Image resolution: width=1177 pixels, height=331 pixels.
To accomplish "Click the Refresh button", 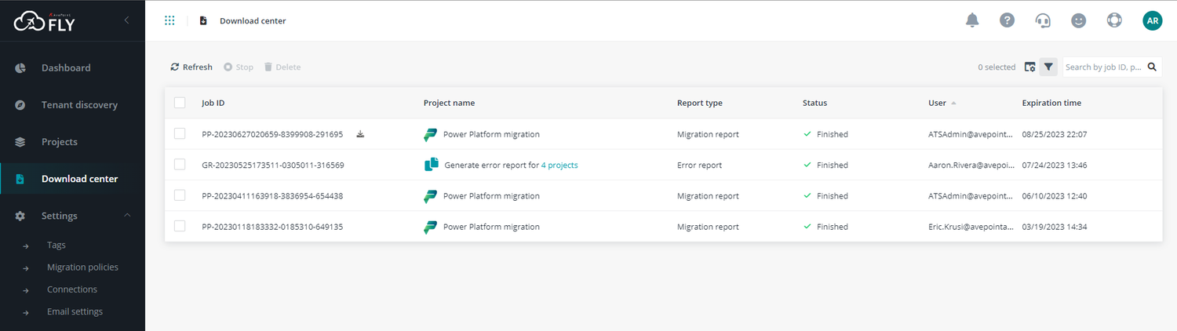I will [191, 67].
